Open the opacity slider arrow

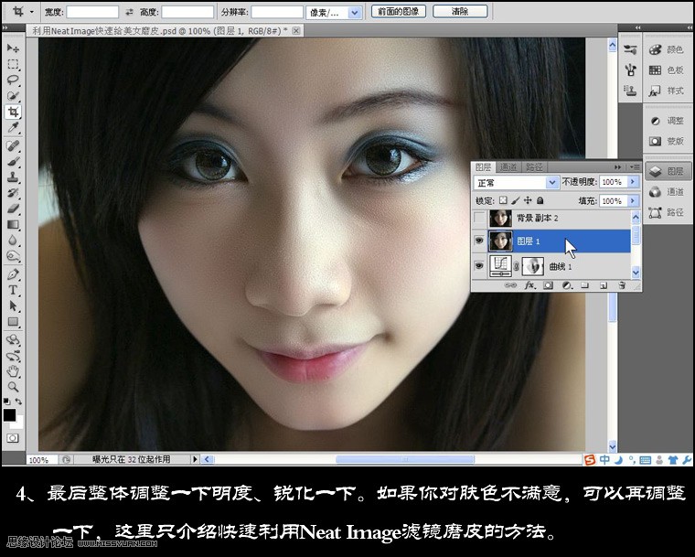pyautogui.click(x=633, y=182)
